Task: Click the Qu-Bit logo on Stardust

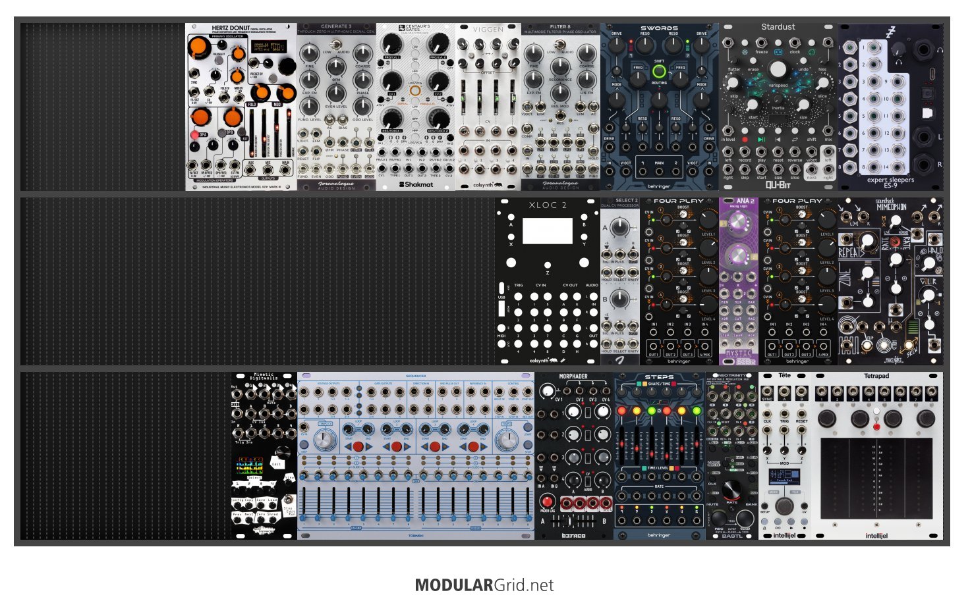Action: pos(778,185)
